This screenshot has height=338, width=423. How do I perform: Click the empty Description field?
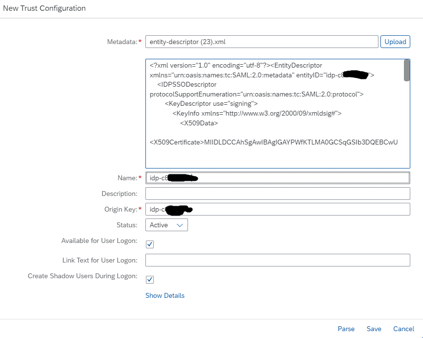point(278,193)
